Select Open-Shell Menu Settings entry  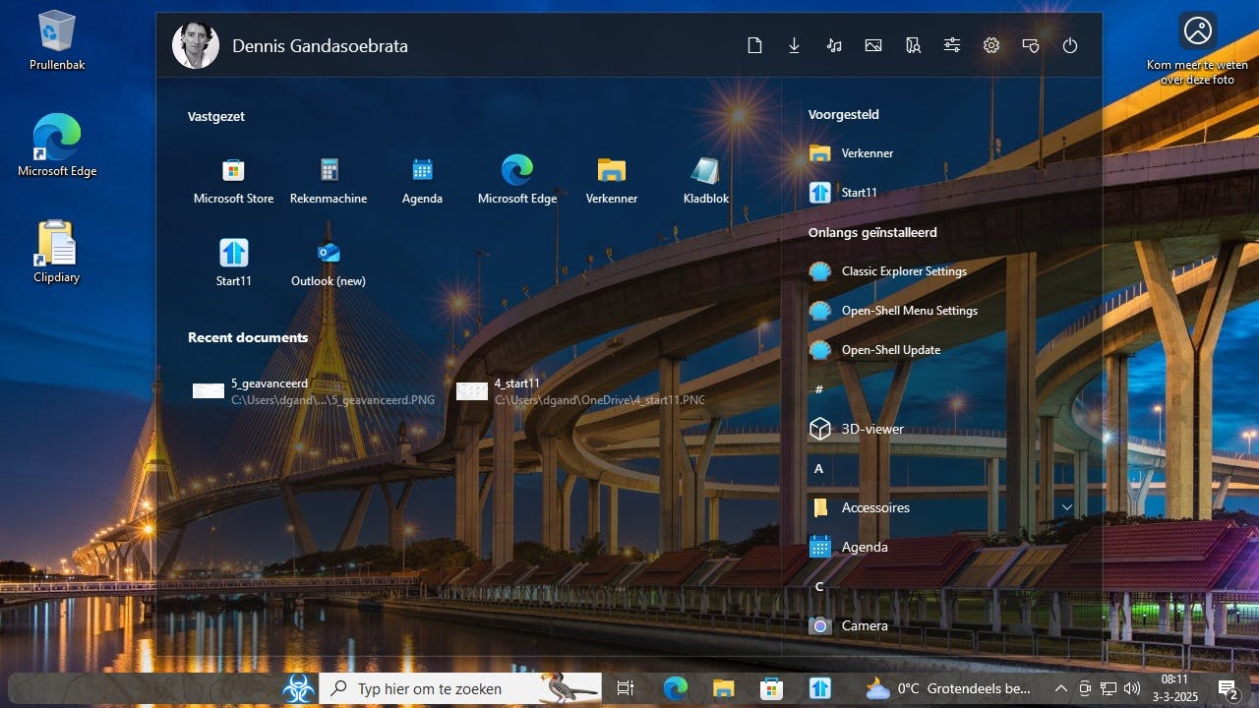click(x=909, y=311)
